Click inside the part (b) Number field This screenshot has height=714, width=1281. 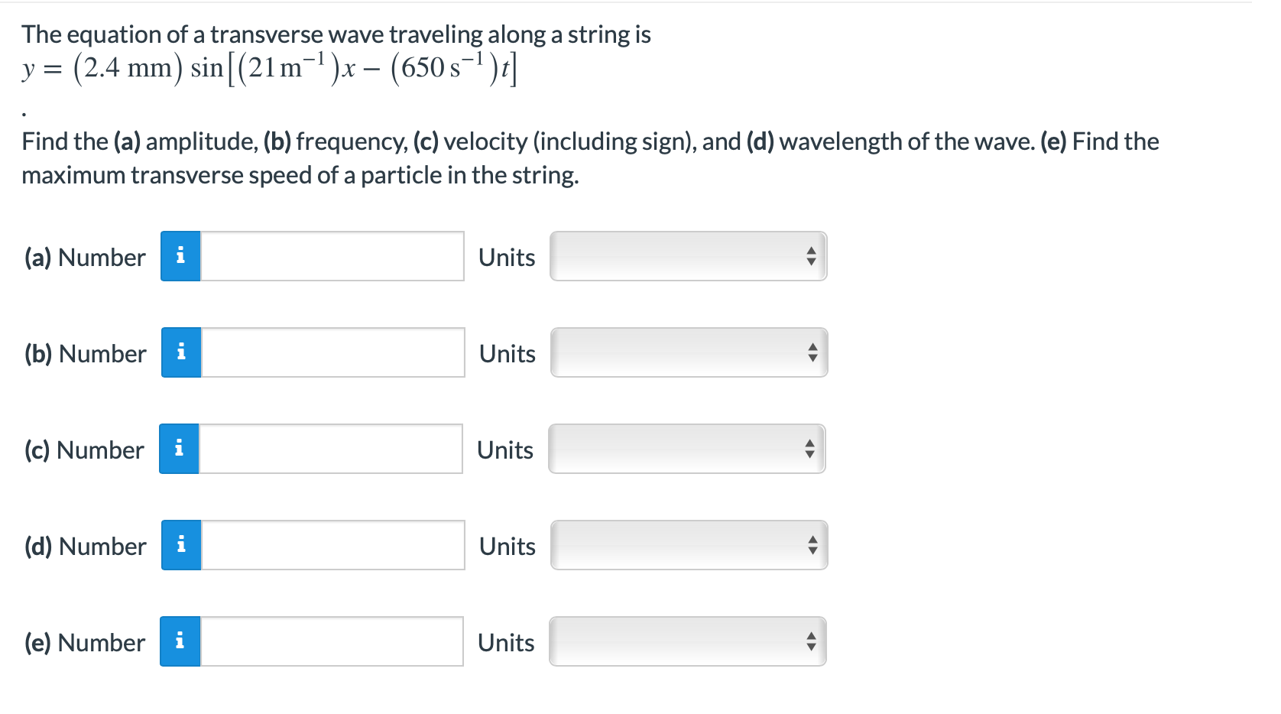pos(332,353)
